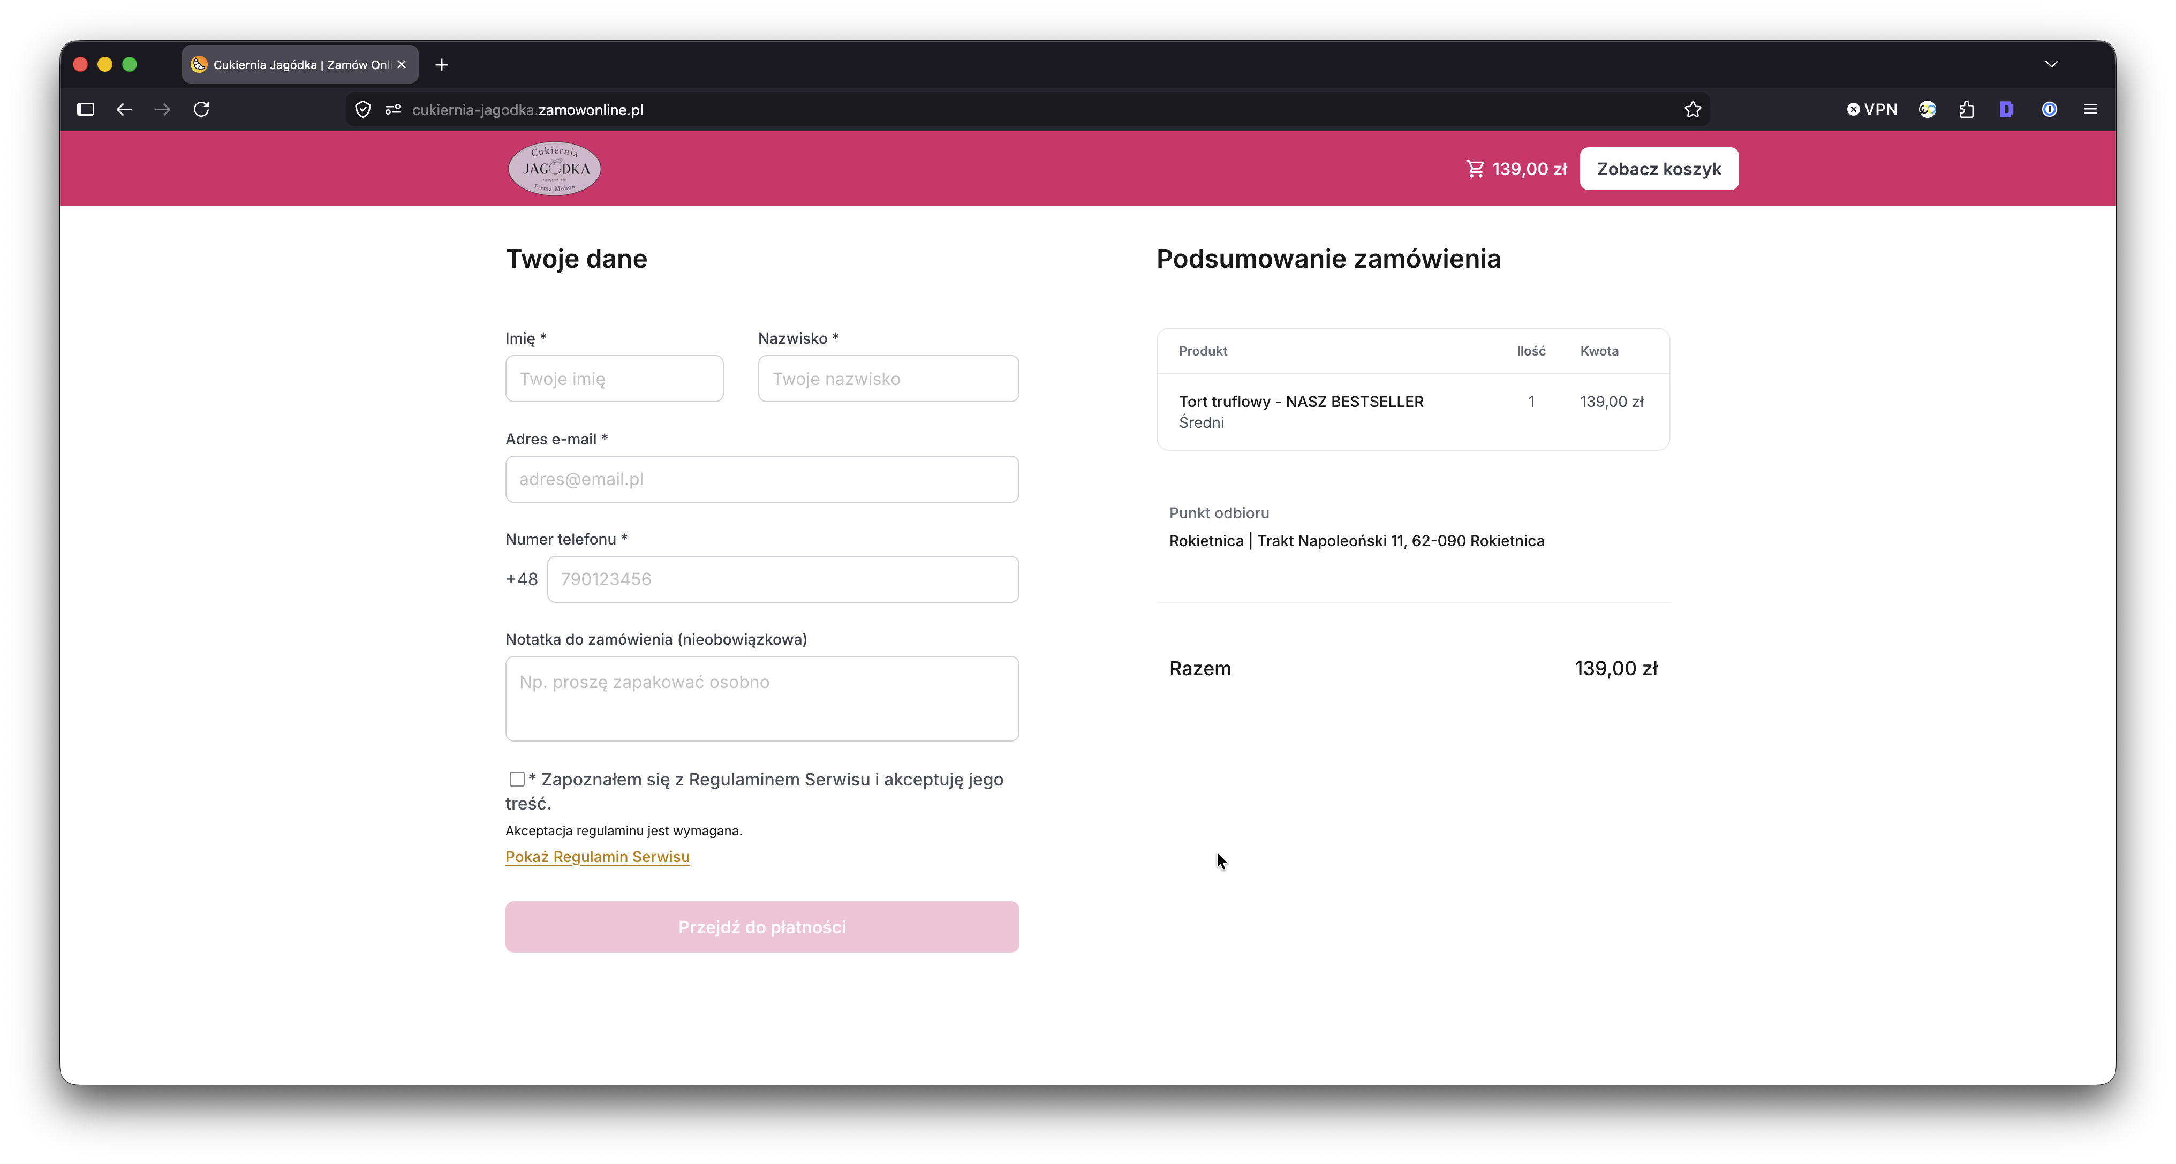Click the Produkt column header
This screenshot has height=1164, width=2176.
pos(1203,351)
